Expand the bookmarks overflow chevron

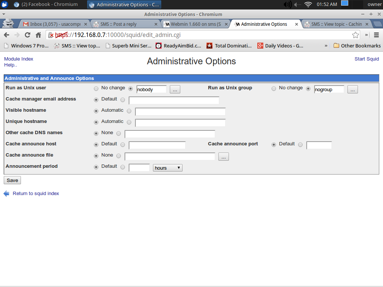click(x=326, y=46)
